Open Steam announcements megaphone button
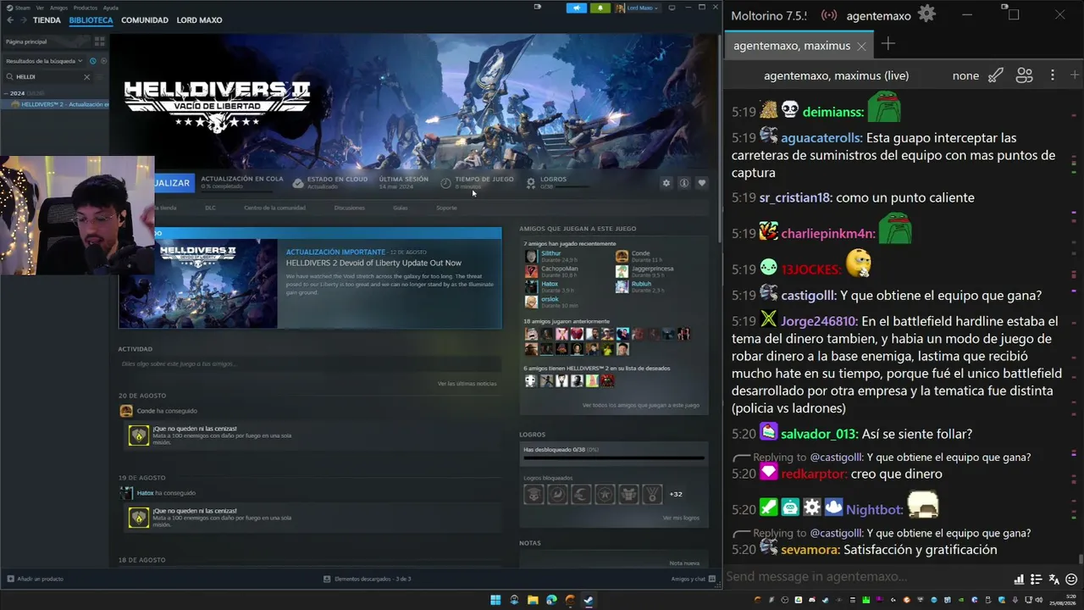This screenshot has width=1084, height=610. pos(576,8)
